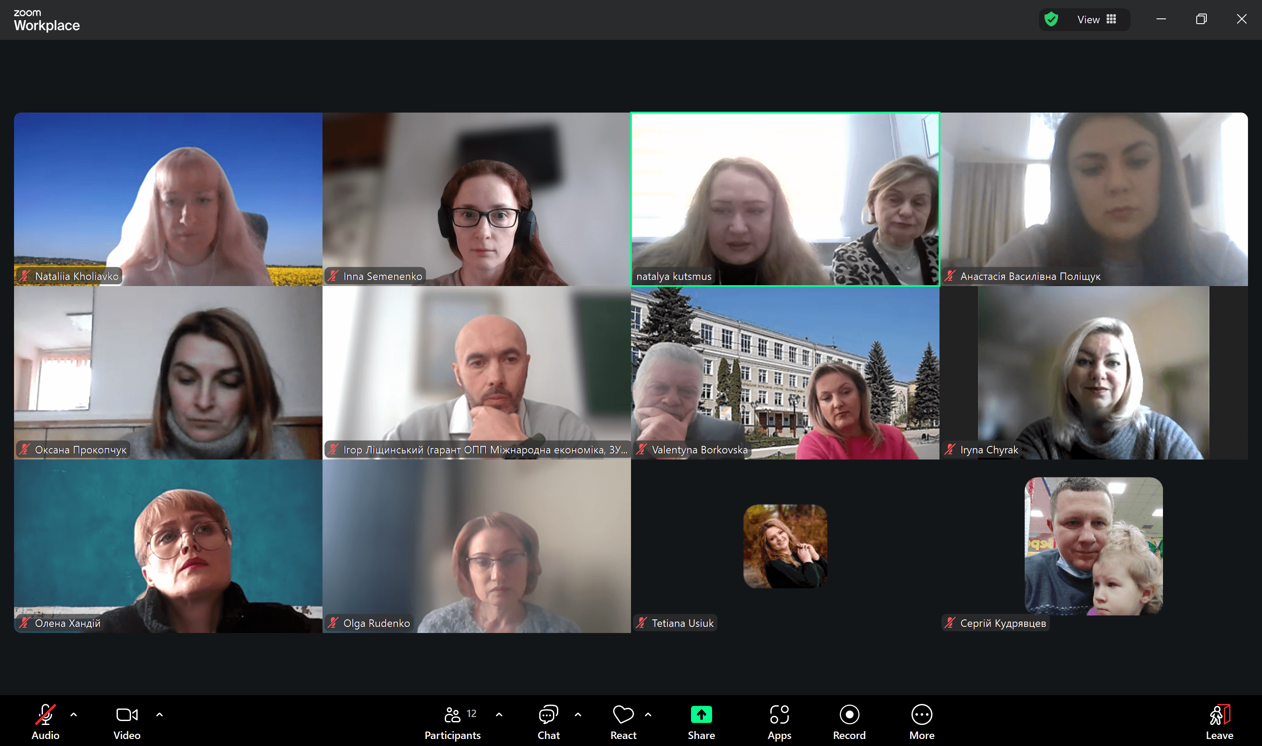Image resolution: width=1262 pixels, height=746 pixels.
Task: Open the Participants list chevron
Action: [x=498, y=714]
